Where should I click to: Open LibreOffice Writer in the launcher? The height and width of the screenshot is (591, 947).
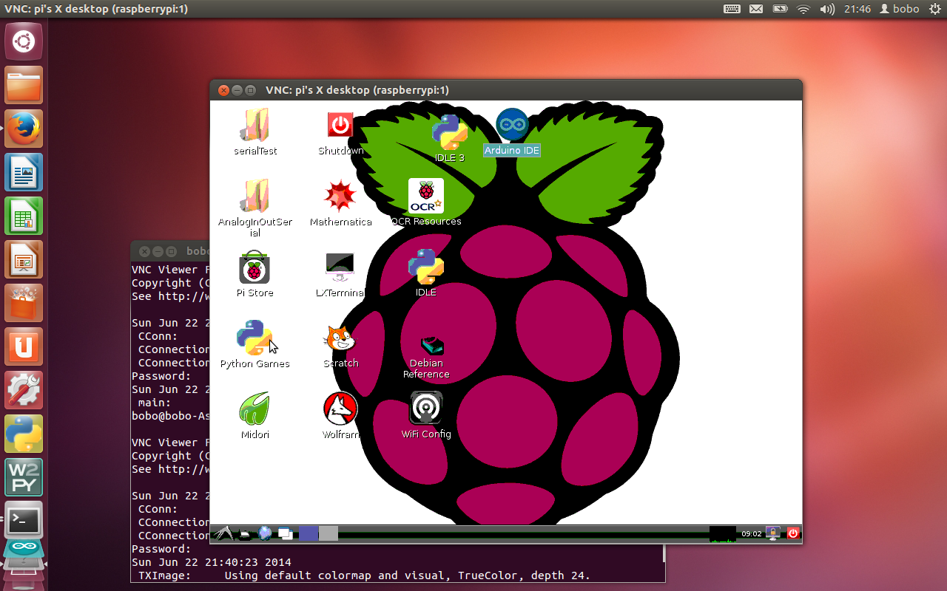click(x=24, y=172)
